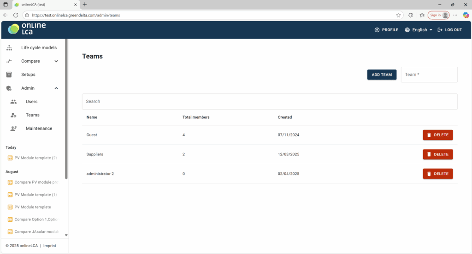Click the onlineLCA logo in header
The image size is (472, 254).
pos(27,29)
